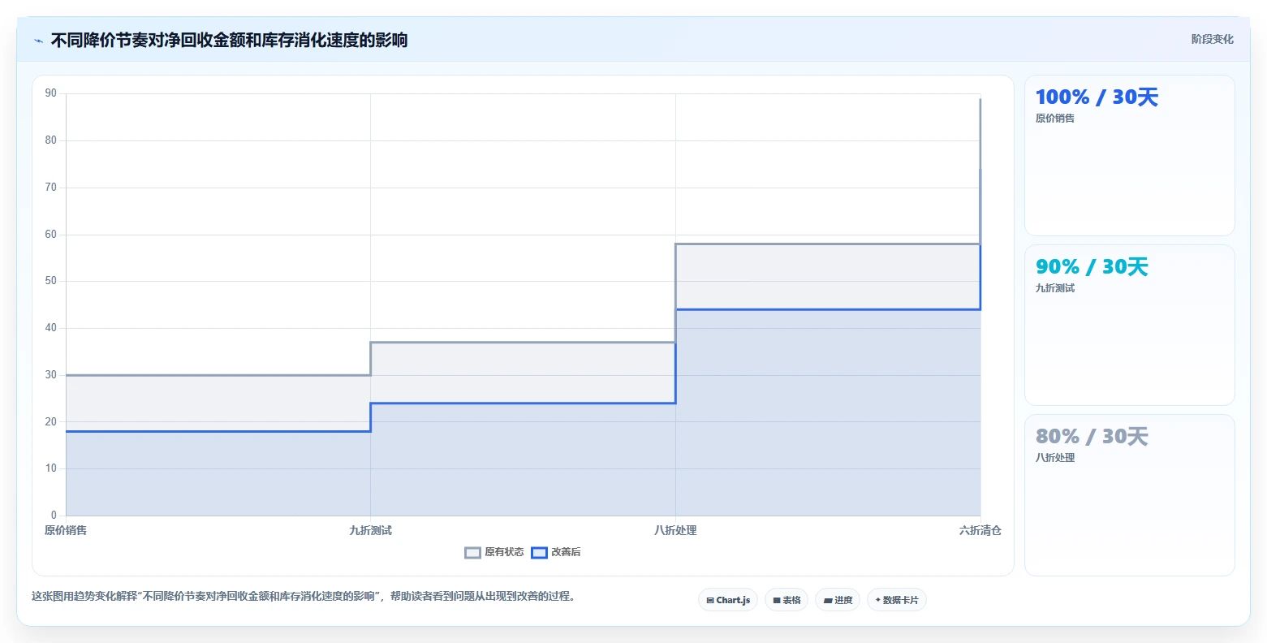Click the y-axis value 0
The width and height of the screenshot is (1267, 643).
click(54, 516)
